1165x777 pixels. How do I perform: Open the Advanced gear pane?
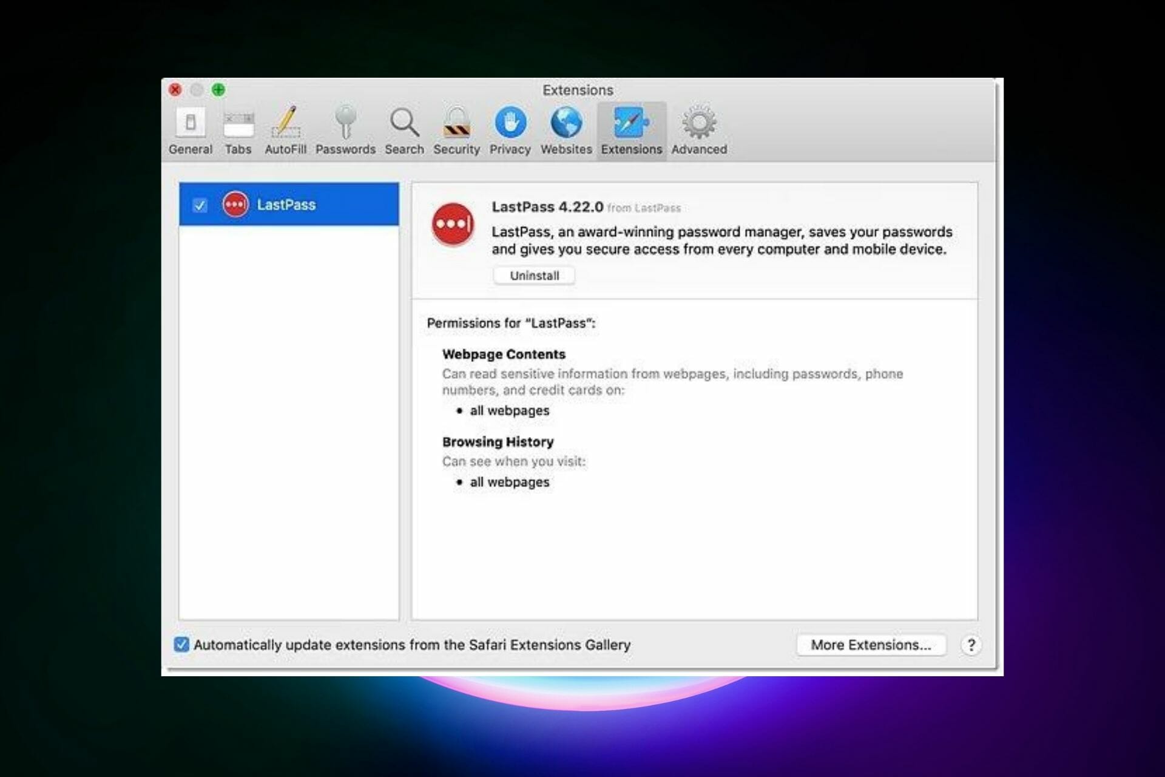click(699, 131)
